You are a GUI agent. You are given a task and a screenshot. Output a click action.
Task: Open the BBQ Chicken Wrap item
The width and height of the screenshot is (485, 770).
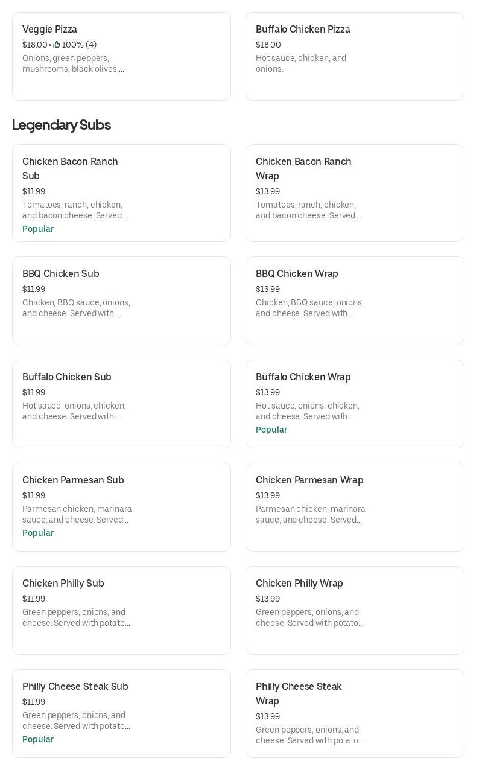(355, 301)
